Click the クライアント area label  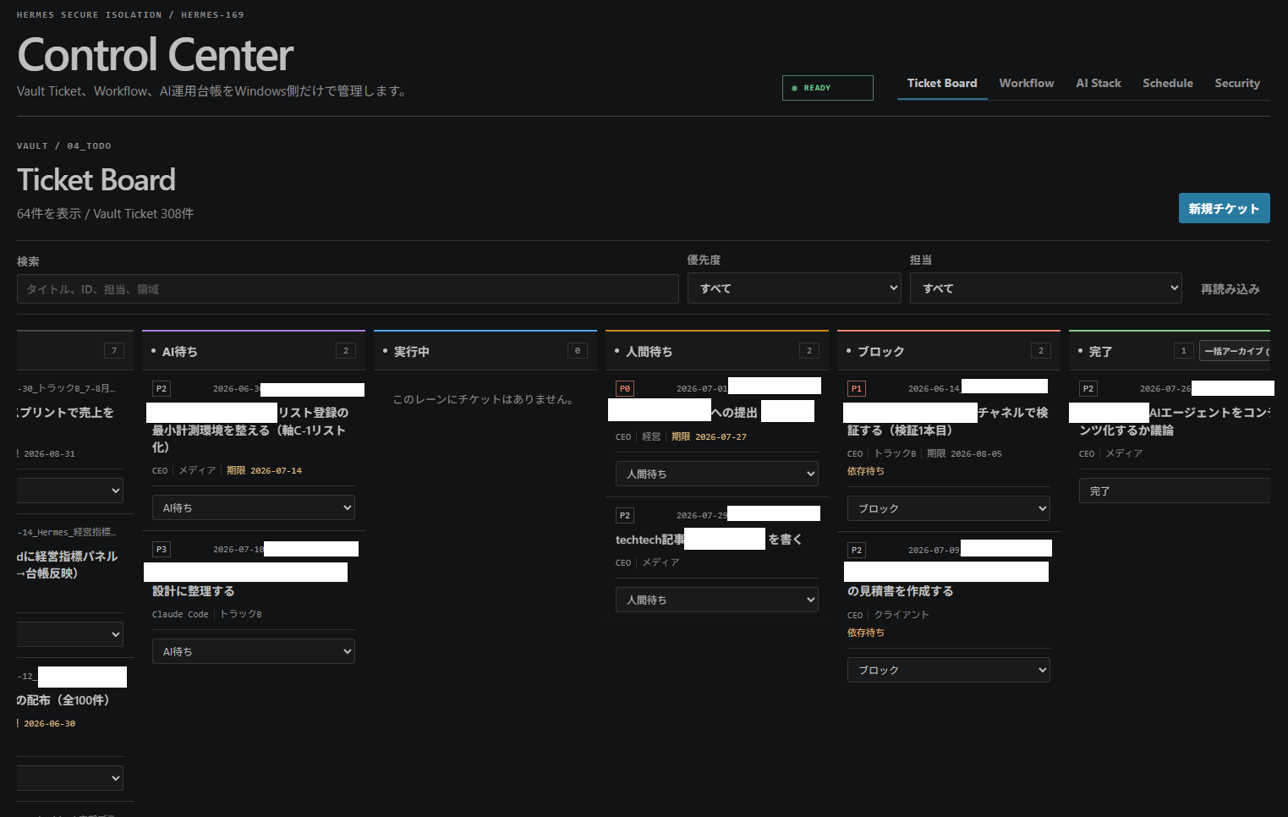pos(902,615)
